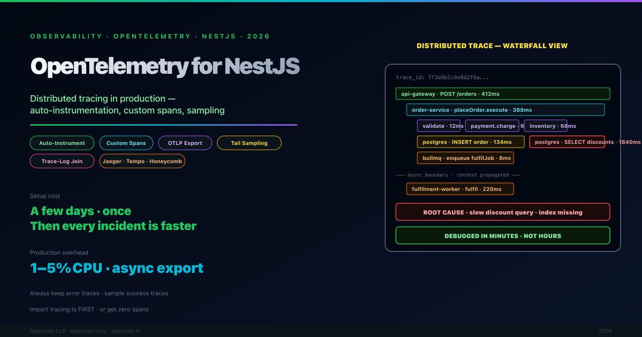
Task: Select the postgres SELECT discounts span
Action: click(567, 142)
